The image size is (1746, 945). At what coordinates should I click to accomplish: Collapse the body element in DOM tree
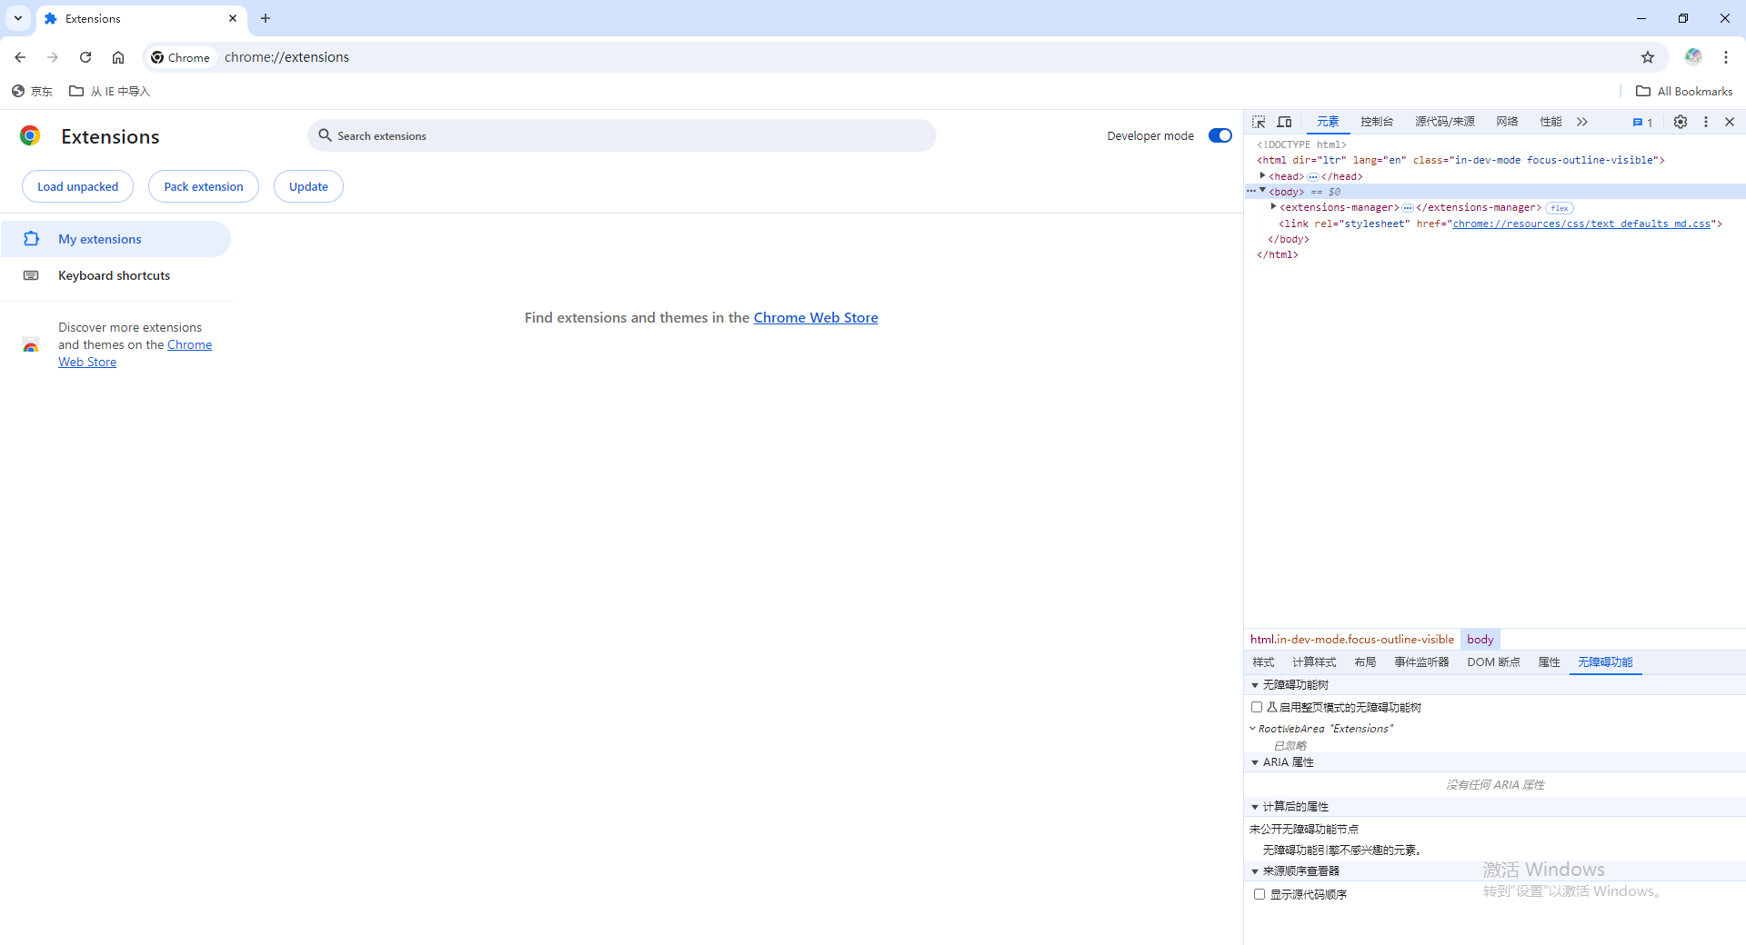point(1262,191)
